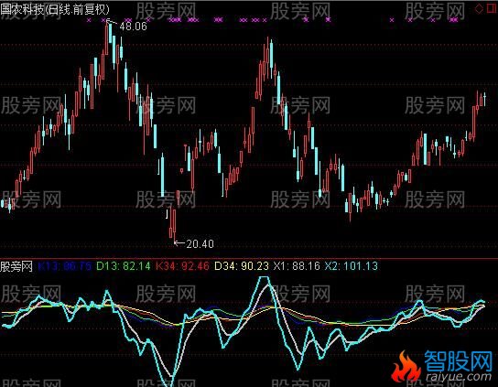Click the 股旁网 indicator name in sub-chart
This screenshot has width=498, height=387.
coord(16,266)
